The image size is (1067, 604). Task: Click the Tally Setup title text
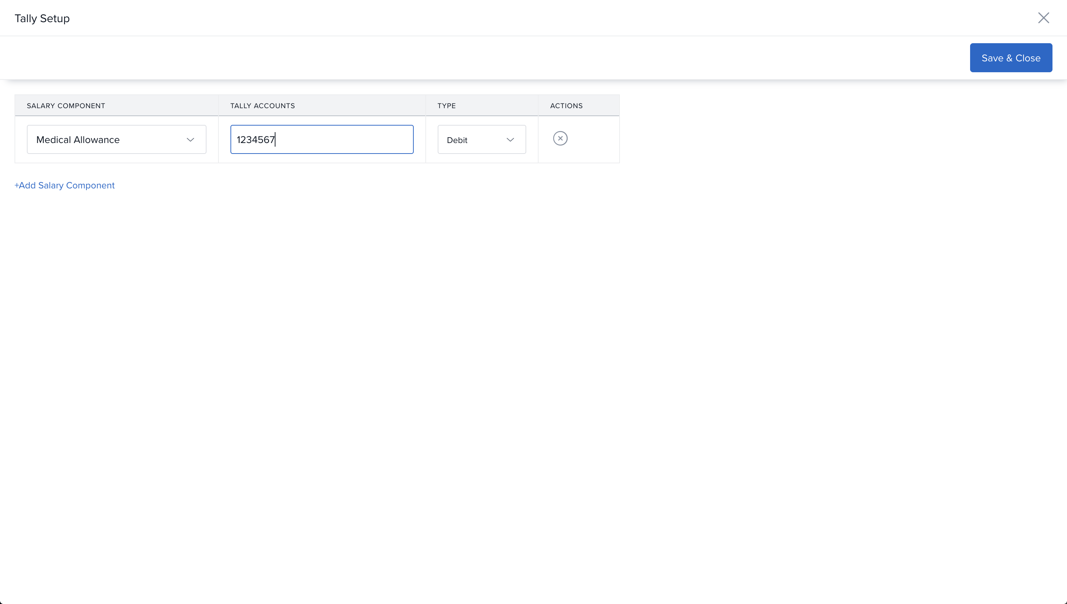[x=42, y=19]
